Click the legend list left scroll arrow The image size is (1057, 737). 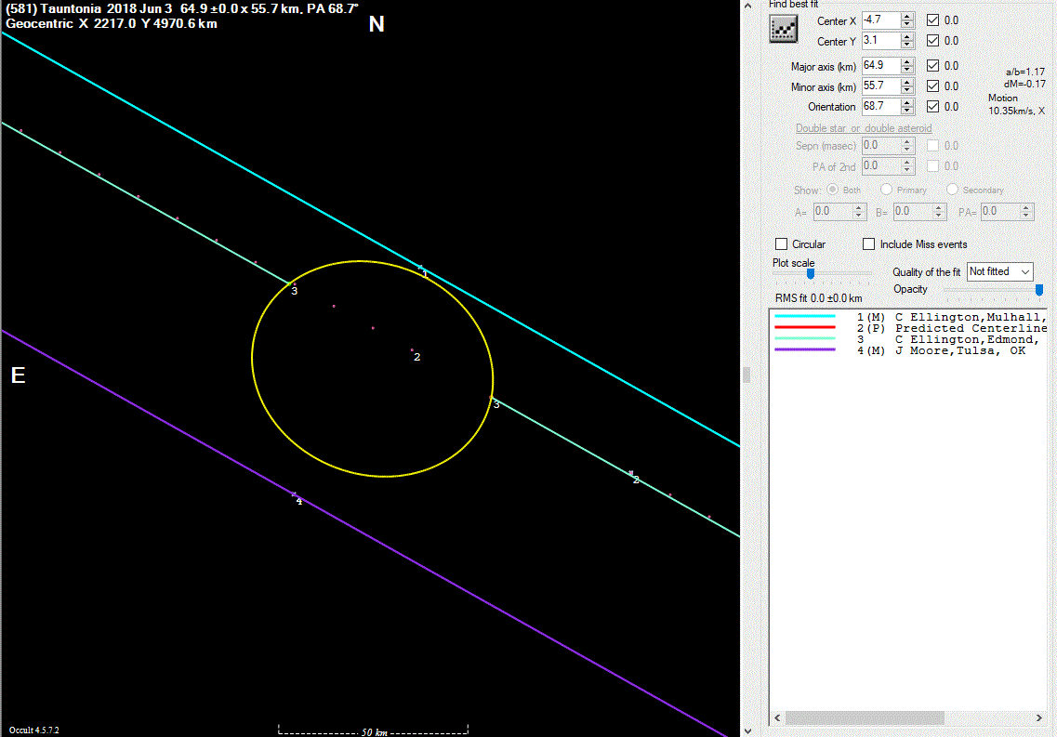click(x=777, y=718)
